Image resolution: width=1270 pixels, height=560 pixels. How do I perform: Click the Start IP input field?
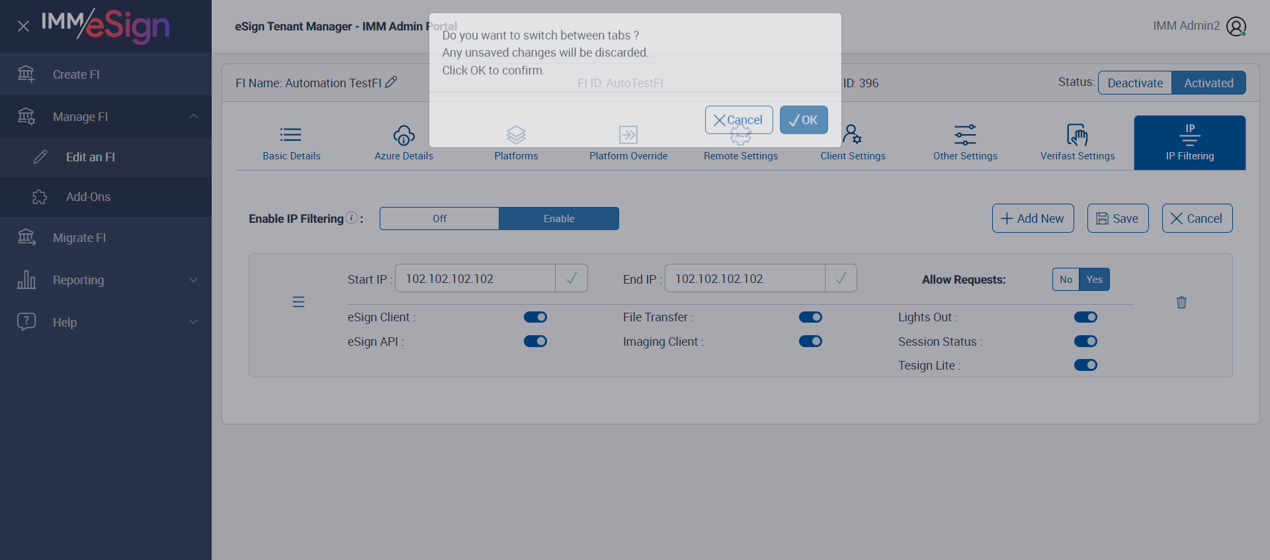[x=475, y=278]
